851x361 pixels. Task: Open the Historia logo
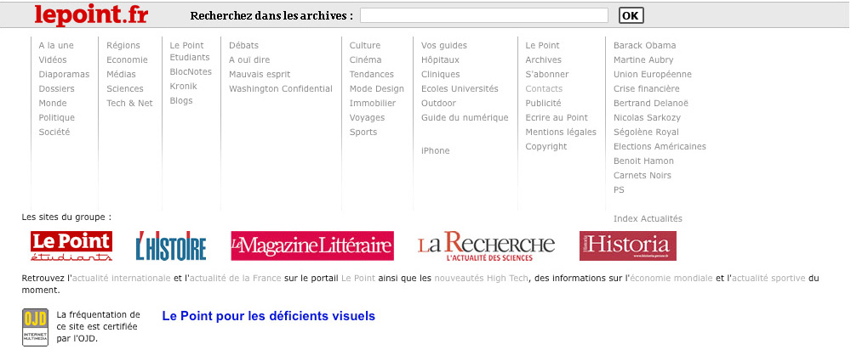(x=628, y=246)
